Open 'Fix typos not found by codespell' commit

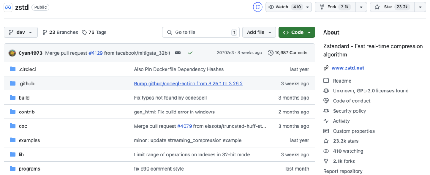(x=170, y=98)
